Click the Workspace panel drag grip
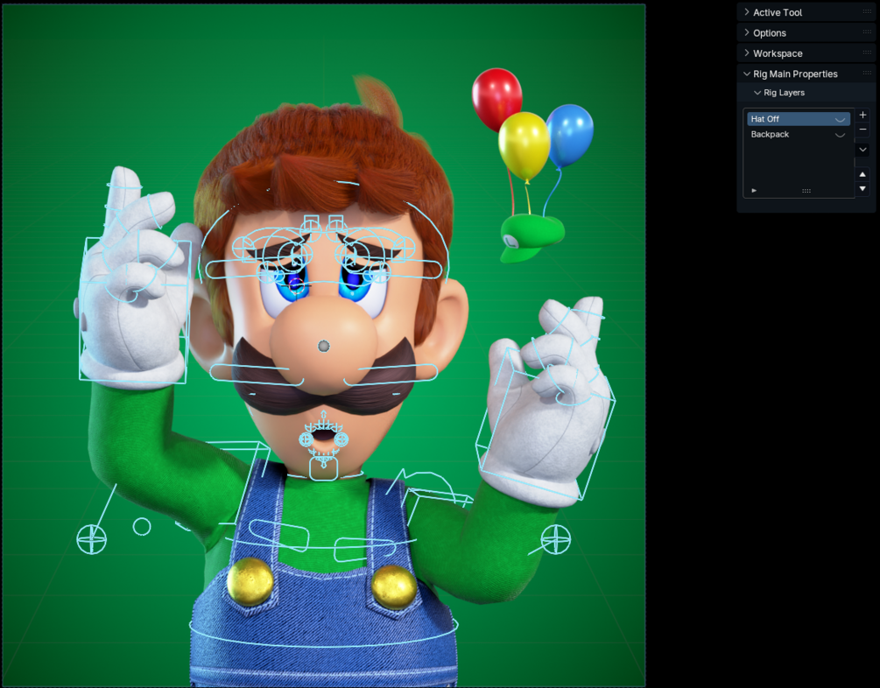 (867, 53)
